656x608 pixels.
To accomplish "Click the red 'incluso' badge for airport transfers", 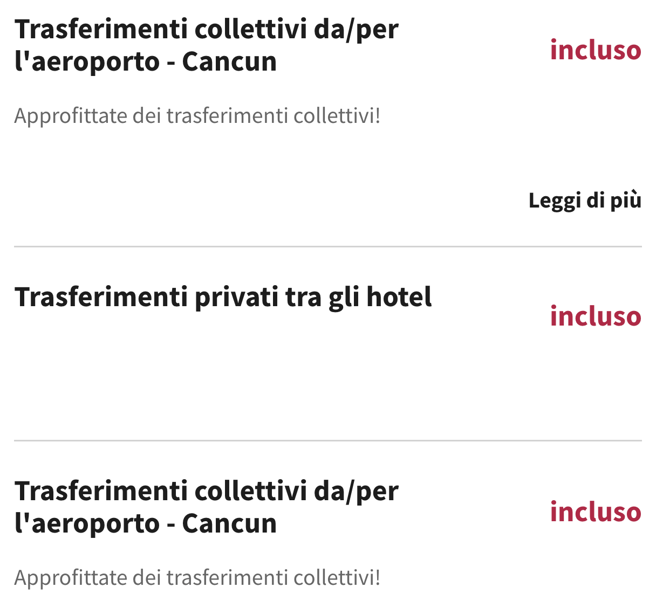I will [x=596, y=50].
